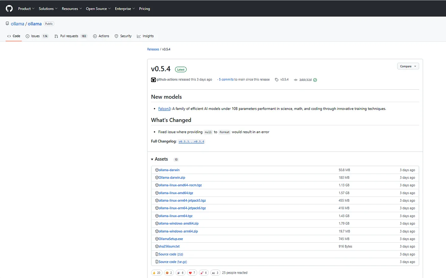Screen dimensions: 446x278
Task: Open the GitHub homepage logo
Action: tap(9, 9)
